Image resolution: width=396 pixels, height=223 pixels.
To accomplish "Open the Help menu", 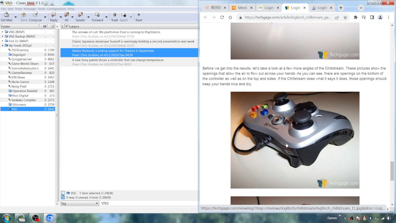I will tap(71, 9).
